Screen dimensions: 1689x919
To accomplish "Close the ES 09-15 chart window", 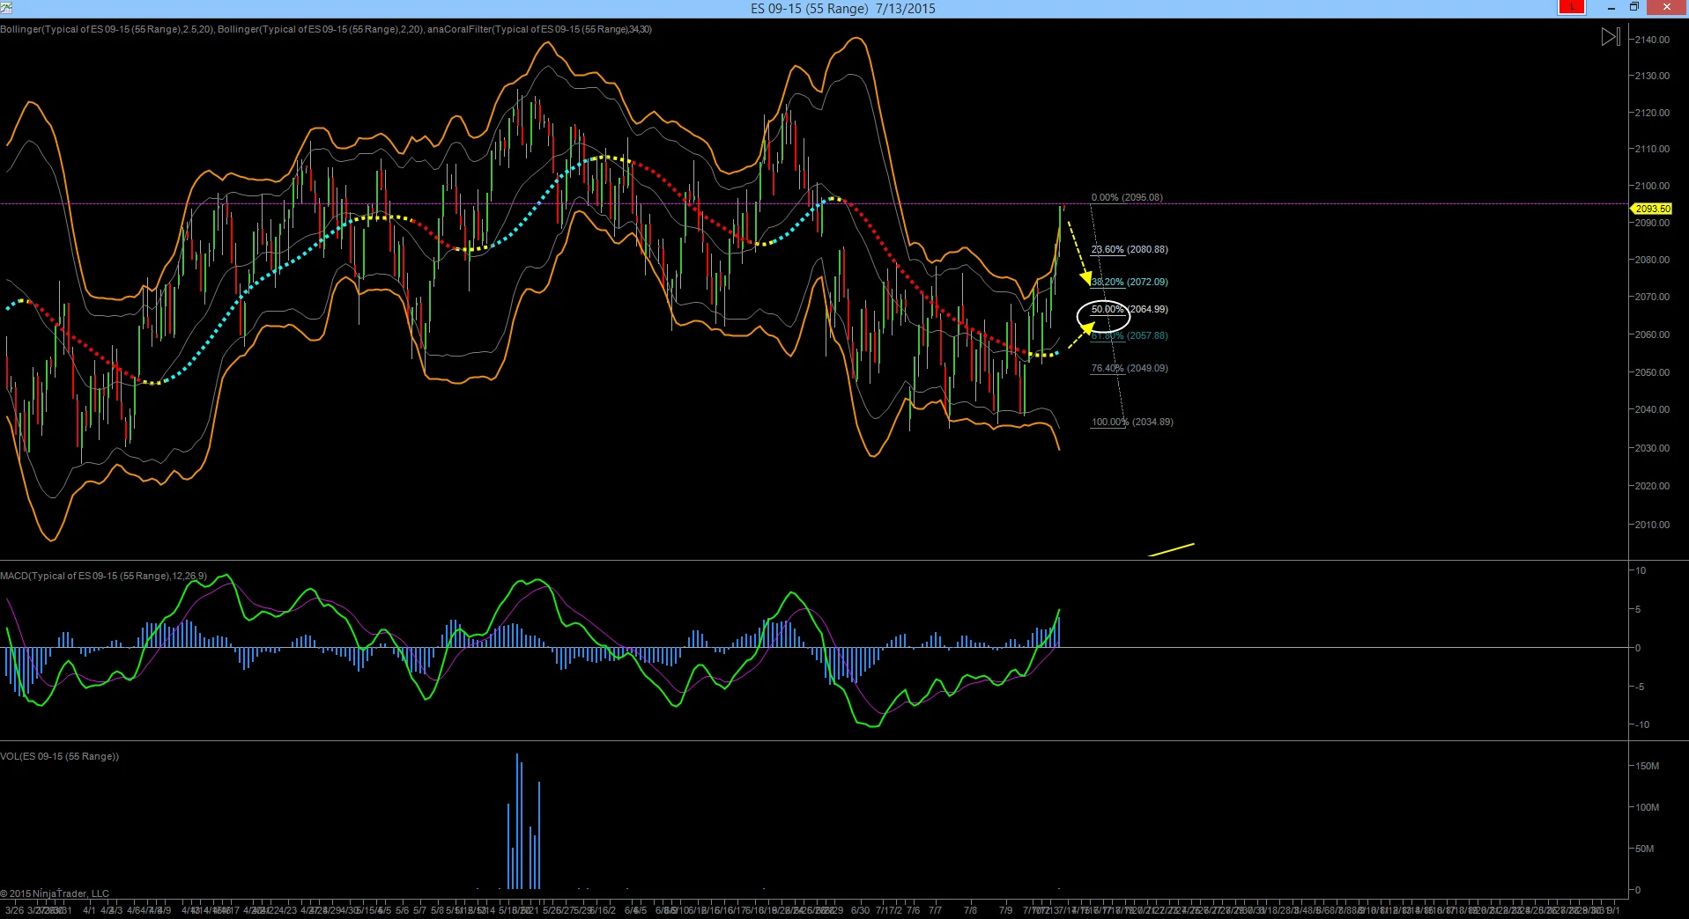I will point(1666,7).
